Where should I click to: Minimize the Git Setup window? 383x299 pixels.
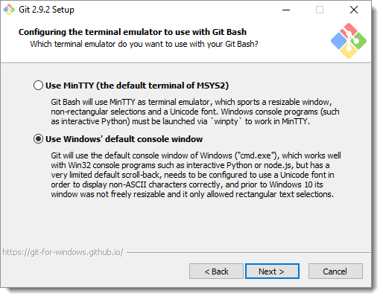(286, 10)
